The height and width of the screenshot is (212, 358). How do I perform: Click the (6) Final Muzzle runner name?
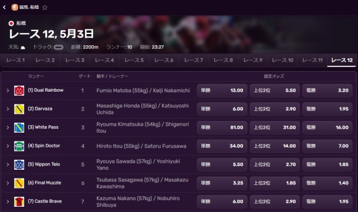click(45, 183)
